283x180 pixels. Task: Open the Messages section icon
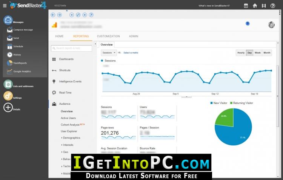coord(8,20)
